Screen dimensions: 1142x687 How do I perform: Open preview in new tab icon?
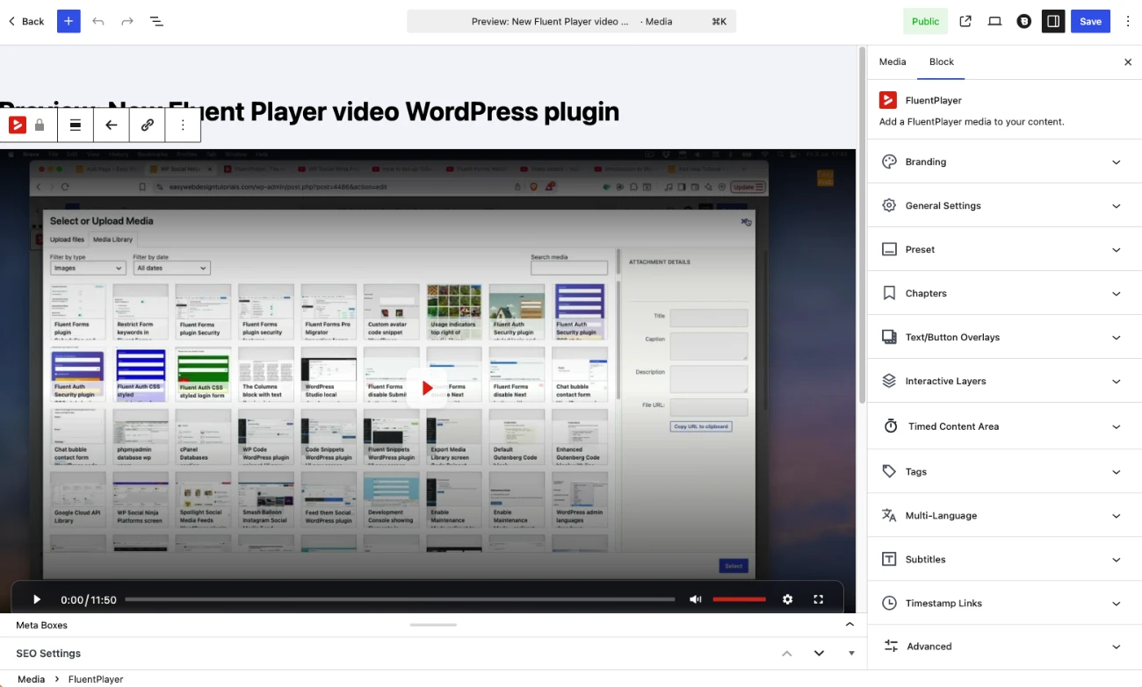(965, 21)
